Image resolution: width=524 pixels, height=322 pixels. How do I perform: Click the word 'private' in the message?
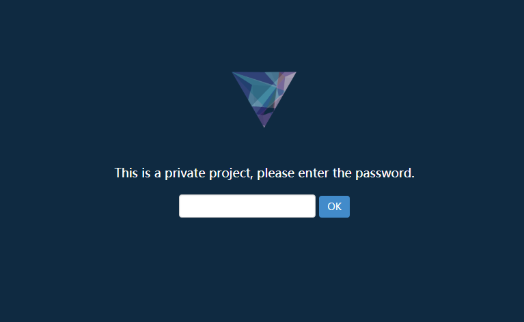pos(185,173)
